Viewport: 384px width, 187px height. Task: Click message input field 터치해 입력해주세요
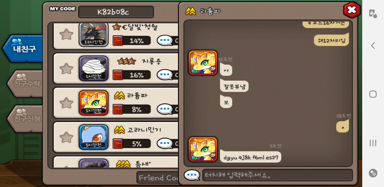click(x=277, y=175)
